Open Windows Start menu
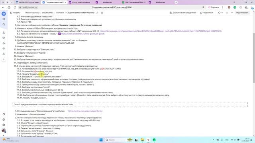Image resolution: width=255 pixels, height=143 pixels. tap(101, 140)
